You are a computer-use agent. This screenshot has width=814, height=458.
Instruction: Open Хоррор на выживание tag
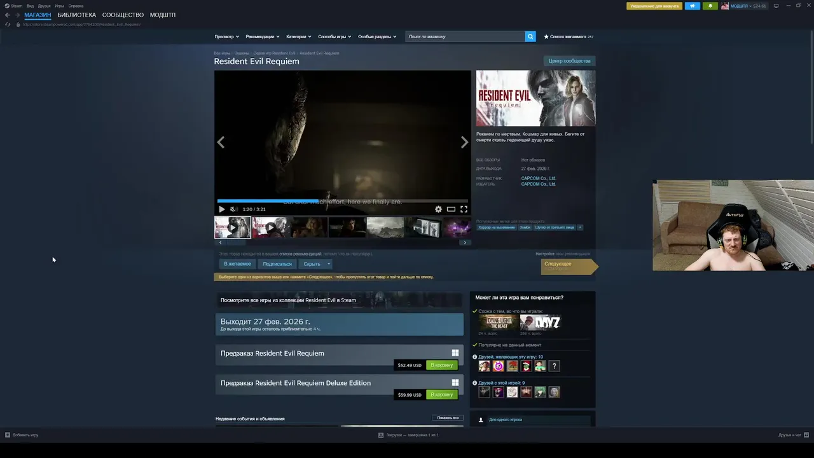[497, 227]
